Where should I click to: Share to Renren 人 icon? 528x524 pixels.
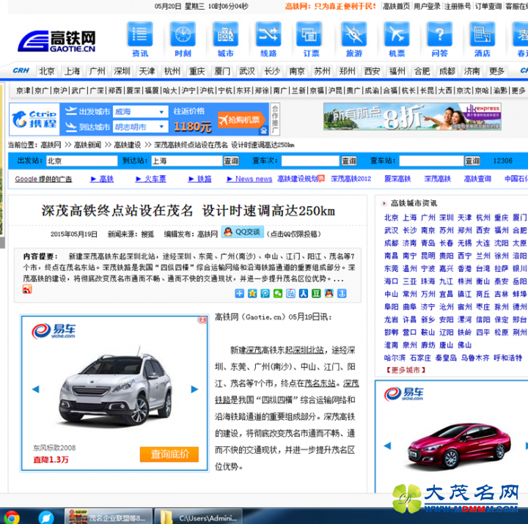tap(304, 293)
